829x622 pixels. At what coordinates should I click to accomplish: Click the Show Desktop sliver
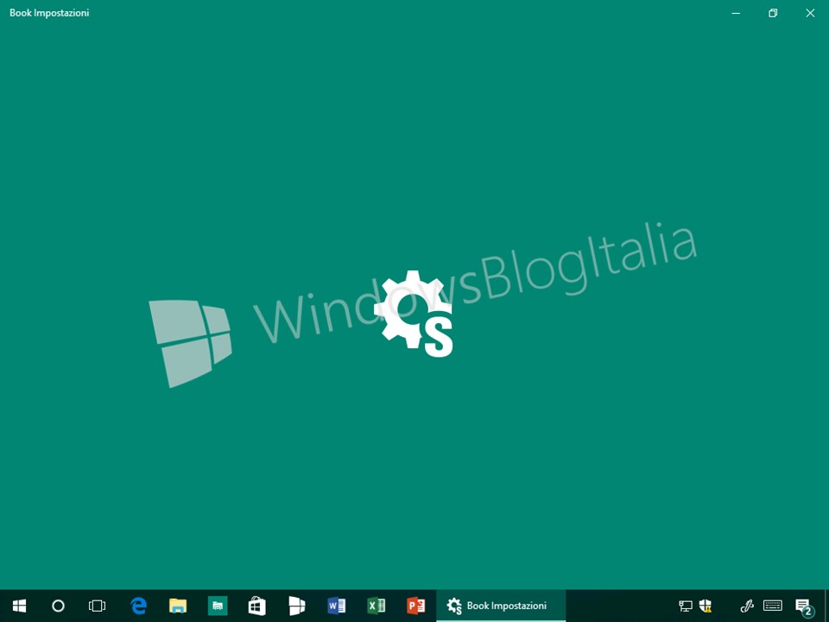click(x=826, y=606)
